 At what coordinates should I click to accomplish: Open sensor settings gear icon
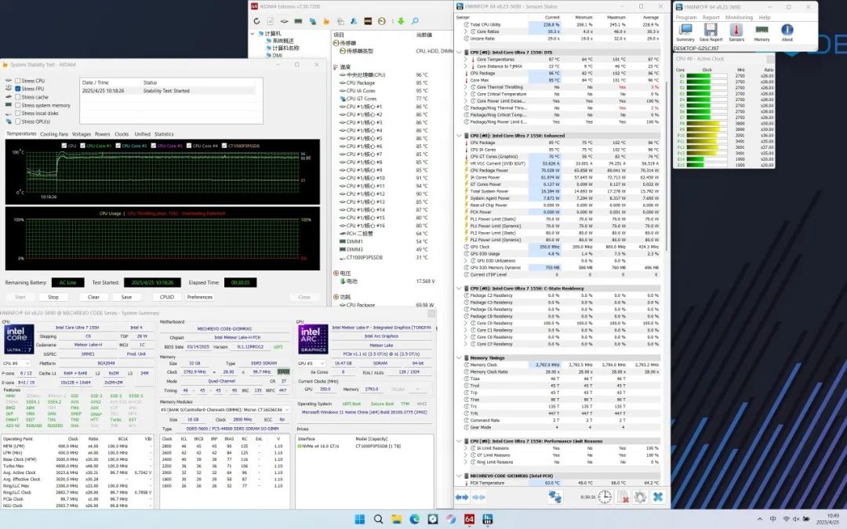coord(641,497)
